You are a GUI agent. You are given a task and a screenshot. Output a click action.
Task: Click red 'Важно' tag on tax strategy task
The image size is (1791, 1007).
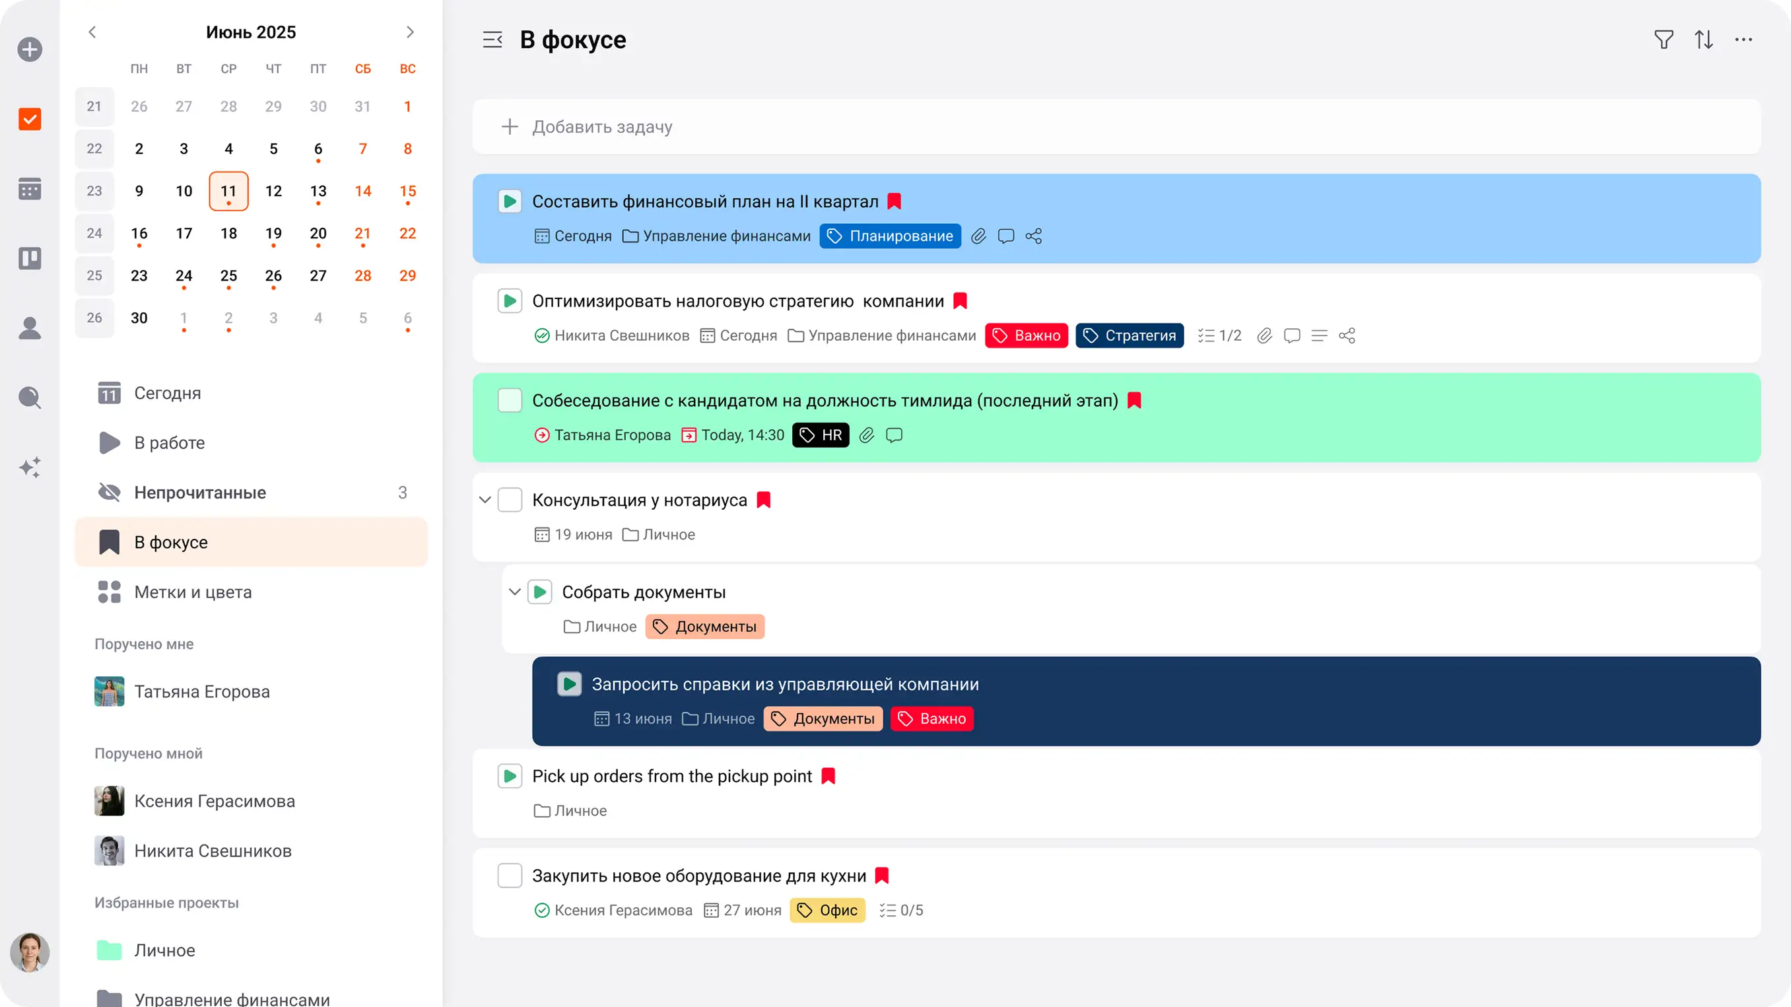(x=1026, y=336)
